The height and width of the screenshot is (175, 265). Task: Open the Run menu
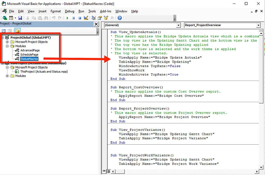(x=81, y=11)
